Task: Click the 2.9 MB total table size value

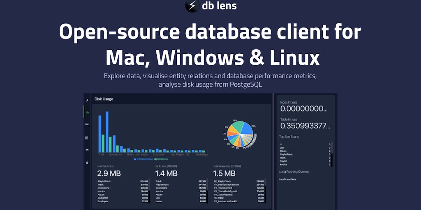Action: [x=109, y=173]
